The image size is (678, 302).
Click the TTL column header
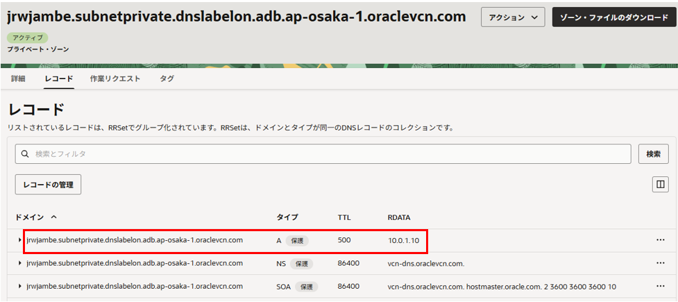coord(344,217)
